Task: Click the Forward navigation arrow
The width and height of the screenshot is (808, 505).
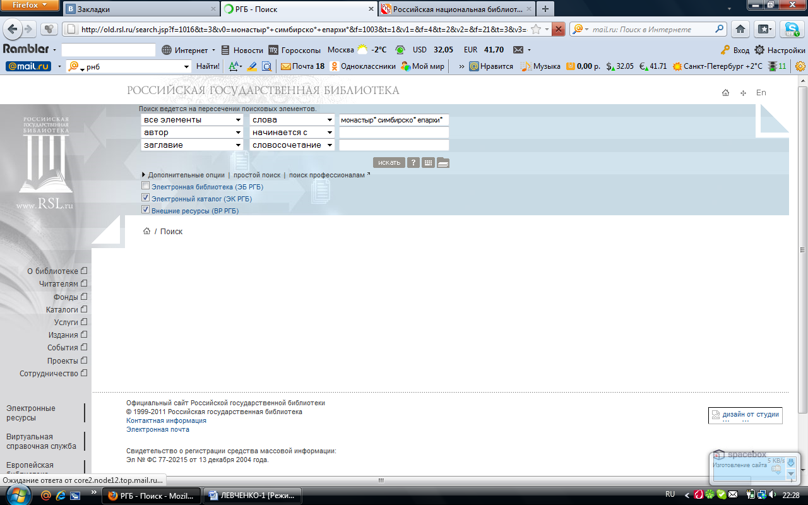Action: point(29,29)
